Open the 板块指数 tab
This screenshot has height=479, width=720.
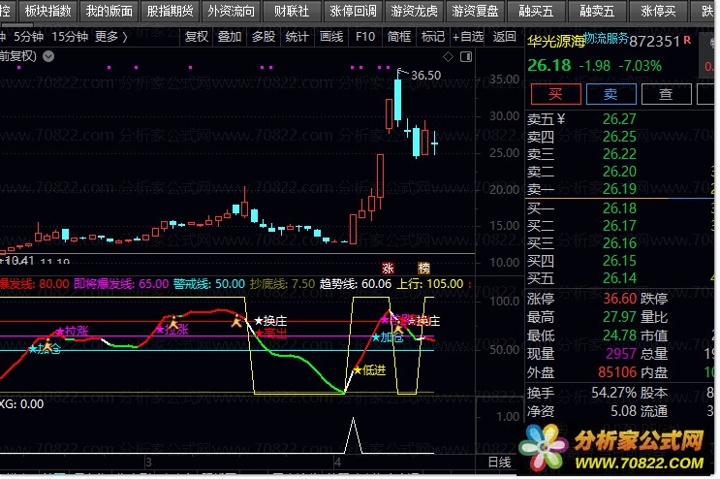(x=48, y=11)
